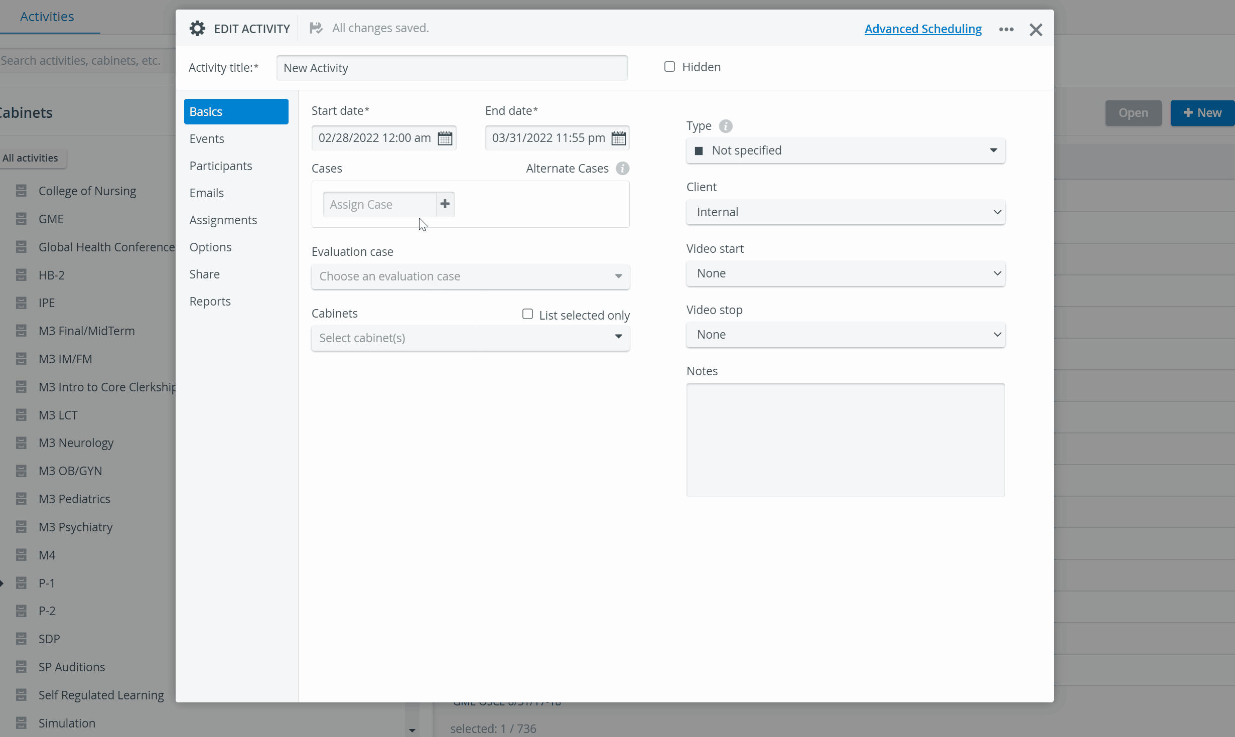Screen dimensions: 1235x737
Task: Switch to the Participants tab
Action: 221,166
